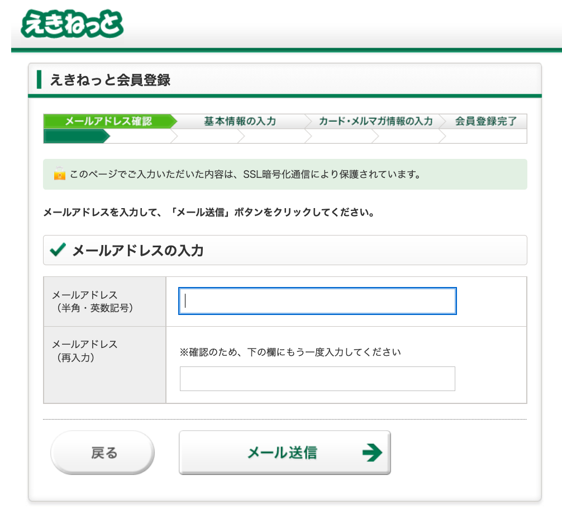562x508 pixels.
Task: Select the カード・メルマガ情報の入力 step
Action: click(375, 121)
